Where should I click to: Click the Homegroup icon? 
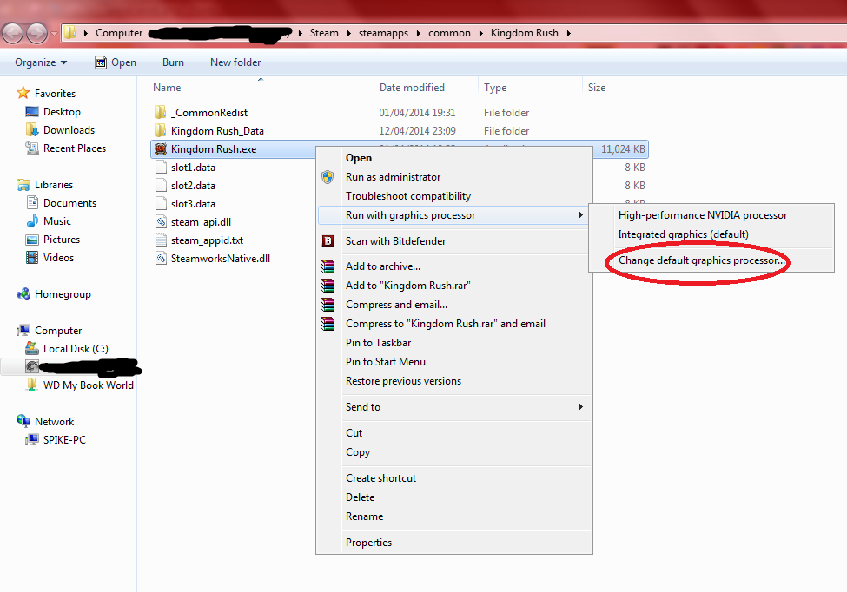[23, 294]
